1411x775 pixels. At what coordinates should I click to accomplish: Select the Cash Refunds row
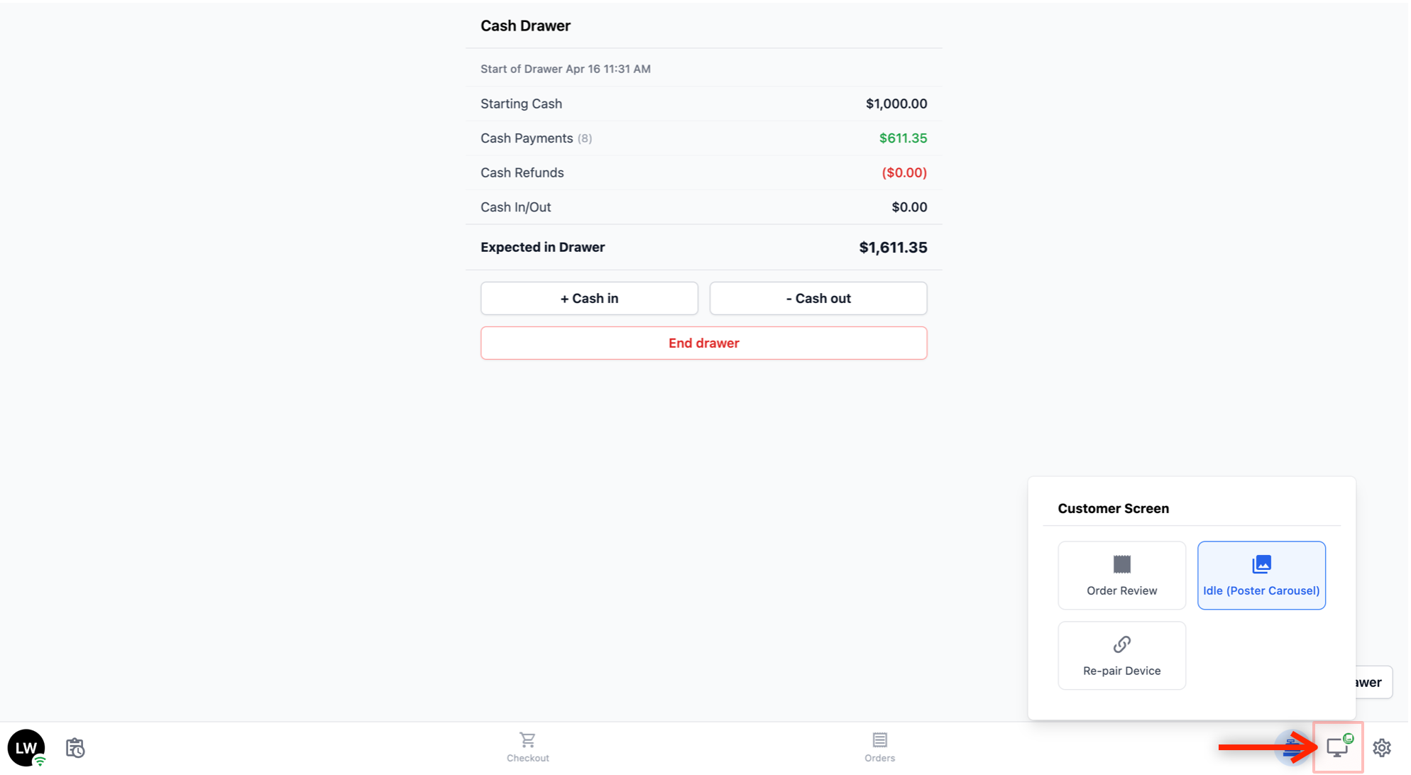tap(703, 172)
